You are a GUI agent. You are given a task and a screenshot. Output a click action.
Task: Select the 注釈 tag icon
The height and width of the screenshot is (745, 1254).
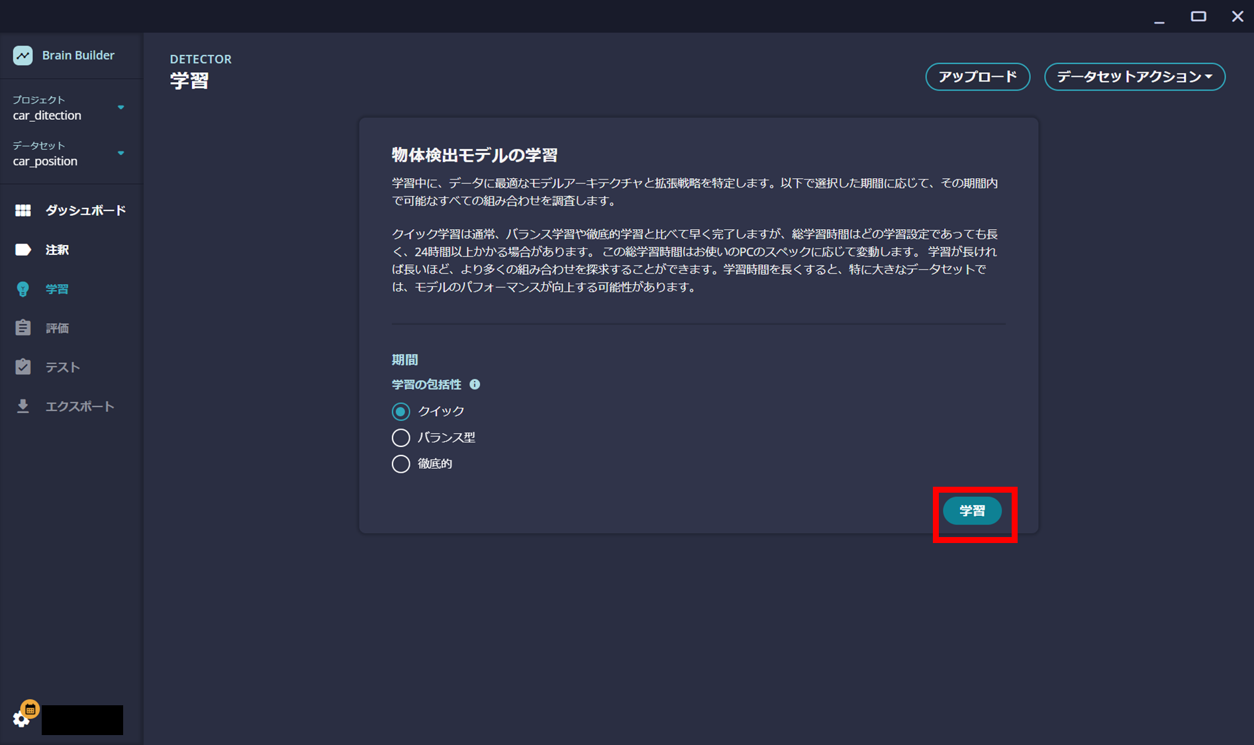pos(23,250)
